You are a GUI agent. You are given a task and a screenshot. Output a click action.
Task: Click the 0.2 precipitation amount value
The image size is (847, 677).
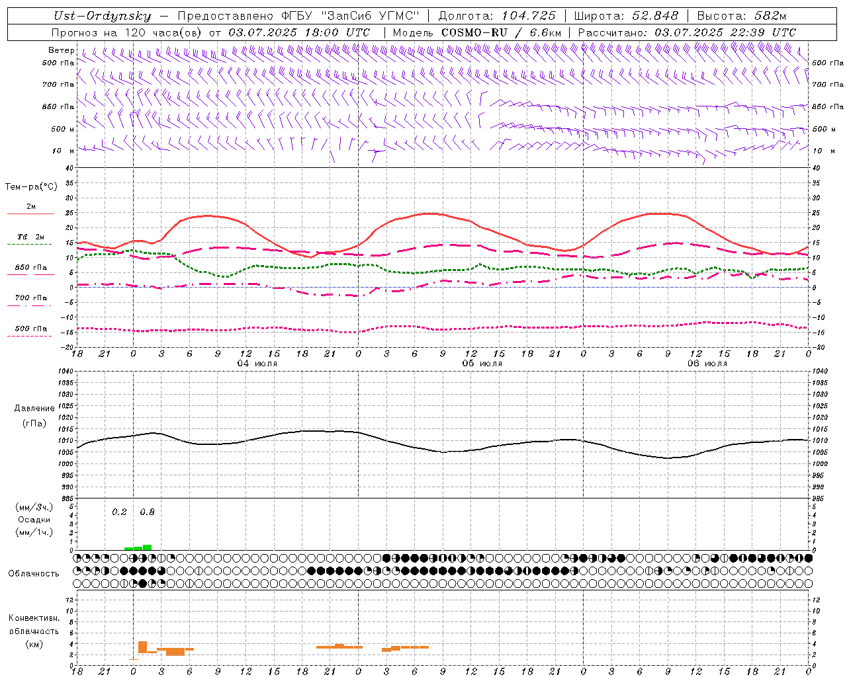click(119, 512)
